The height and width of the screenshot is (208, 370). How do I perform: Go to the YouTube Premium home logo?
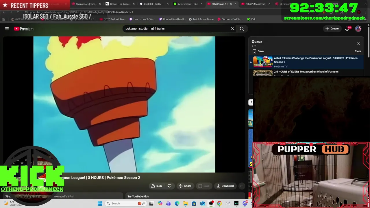[24, 29]
